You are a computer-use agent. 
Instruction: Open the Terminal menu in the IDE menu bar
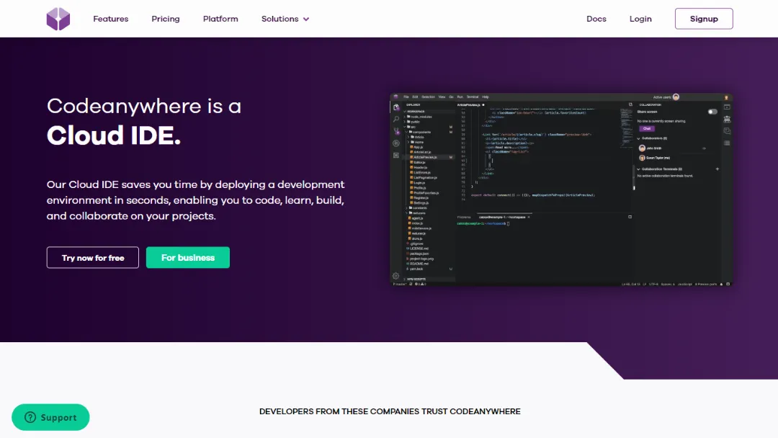coord(471,97)
